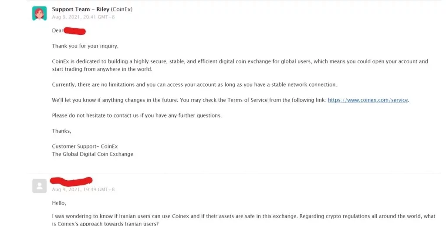The height and width of the screenshot is (226, 446).
Task: Click the "Hello," greeting in customer message
Action: [x=59, y=202]
